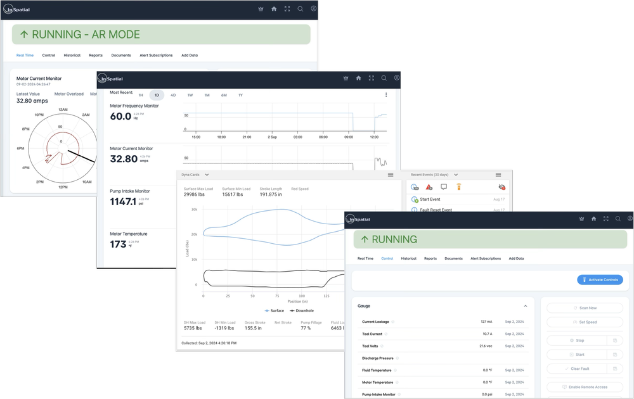Click the crown icon in Control window header
The width and height of the screenshot is (634, 399).
tap(581, 219)
